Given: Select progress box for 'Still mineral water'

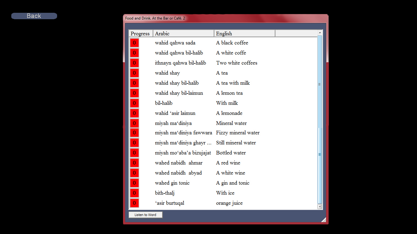Looking at the screenshot, I should click(x=134, y=143).
